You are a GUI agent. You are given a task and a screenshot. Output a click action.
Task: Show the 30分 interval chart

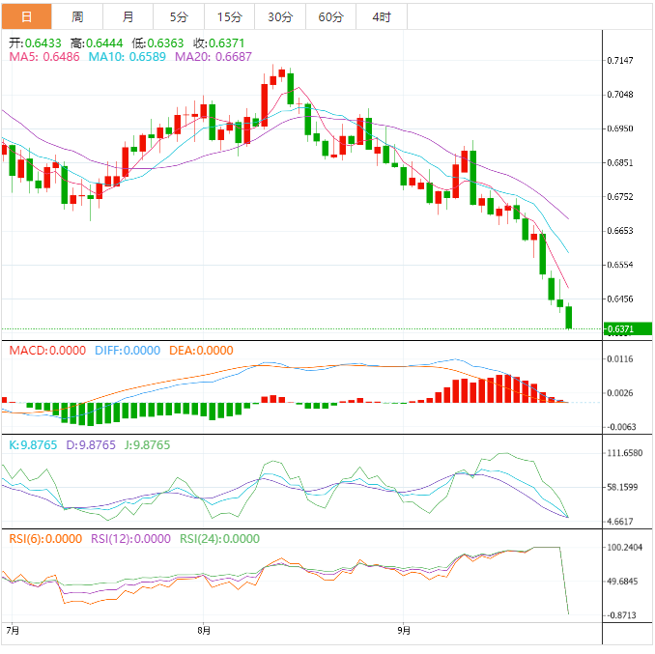pos(280,16)
